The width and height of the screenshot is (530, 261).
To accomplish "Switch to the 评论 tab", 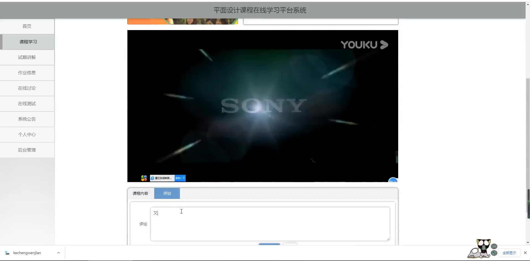I will [167, 193].
